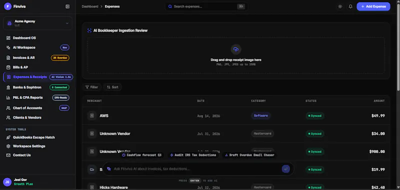Viewport: 400px width, 190px height.
Task: Click the CPA-Ready badge
Action: tap(60, 97)
